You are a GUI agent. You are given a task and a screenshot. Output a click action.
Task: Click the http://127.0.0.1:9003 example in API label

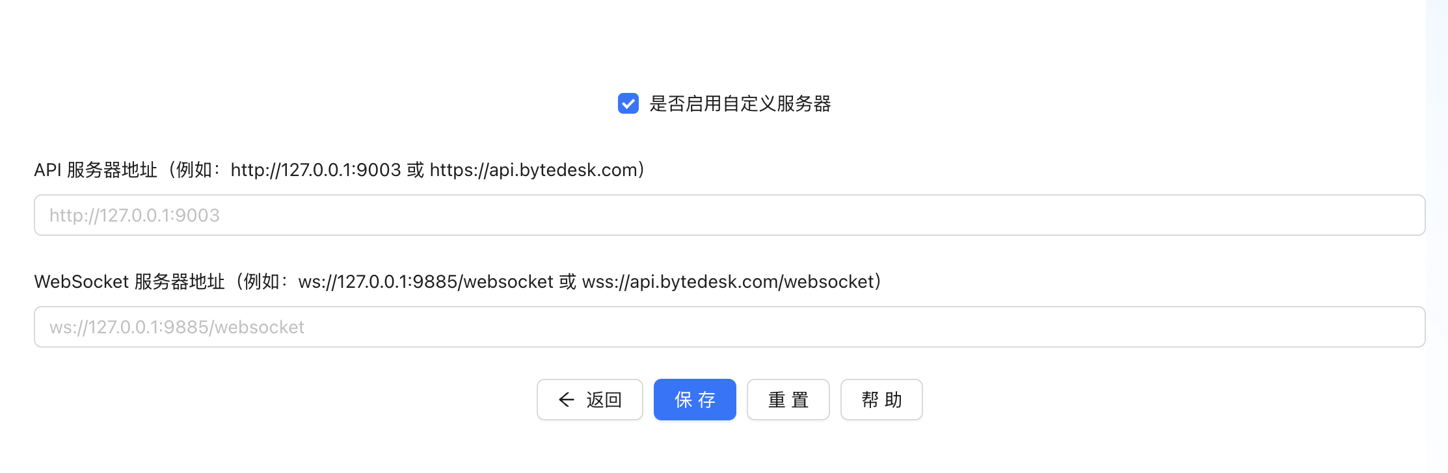coord(315,170)
